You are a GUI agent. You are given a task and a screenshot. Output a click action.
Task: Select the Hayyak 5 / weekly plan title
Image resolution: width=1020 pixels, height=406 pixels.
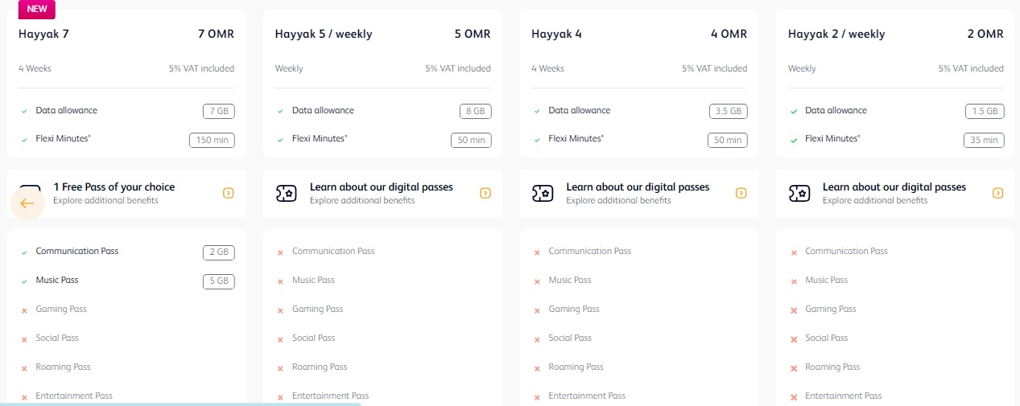[x=324, y=34]
